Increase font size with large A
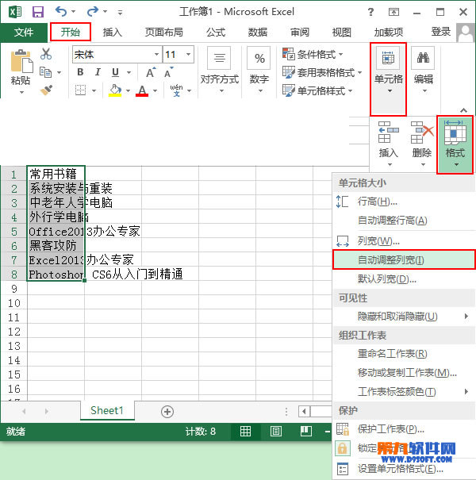The image size is (476, 480). [x=151, y=72]
